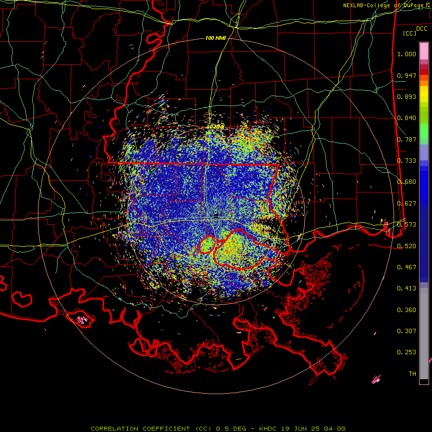Click the 0.840 scale value

click(407, 118)
